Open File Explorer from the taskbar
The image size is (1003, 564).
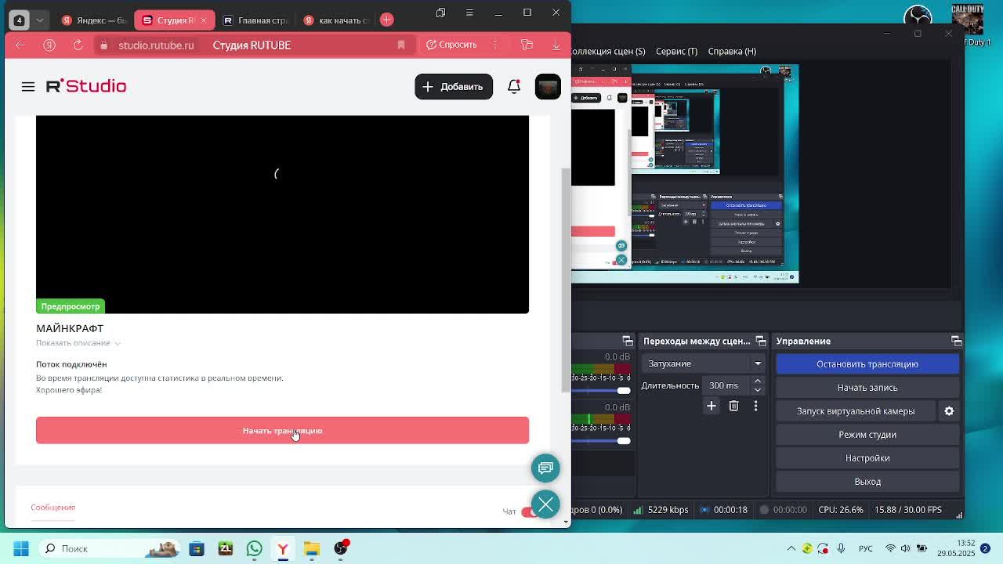click(x=312, y=548)
